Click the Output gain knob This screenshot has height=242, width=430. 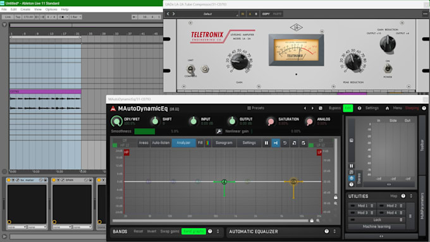pos(232,121)
